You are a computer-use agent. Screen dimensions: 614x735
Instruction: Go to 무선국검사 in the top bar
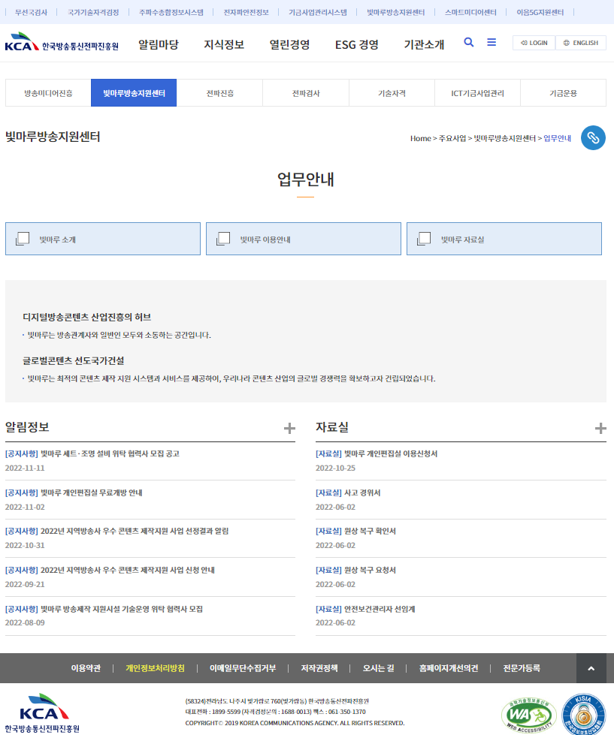click(31, 12)
